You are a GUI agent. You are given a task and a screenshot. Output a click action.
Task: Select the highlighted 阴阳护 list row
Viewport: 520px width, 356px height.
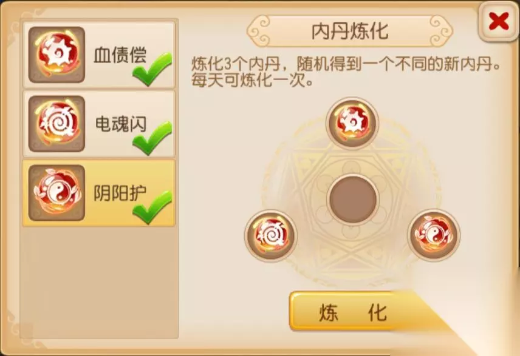pyautogui.click(x=99, y=193)
